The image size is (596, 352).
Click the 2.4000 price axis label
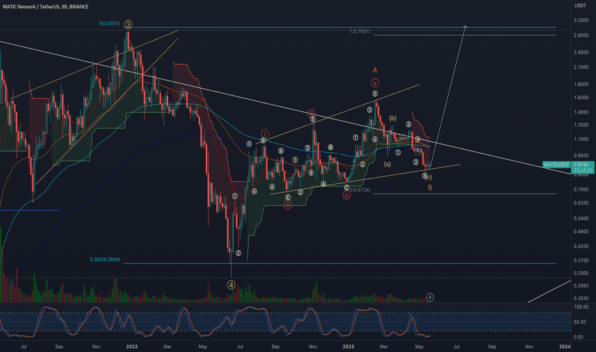(581, 52)
